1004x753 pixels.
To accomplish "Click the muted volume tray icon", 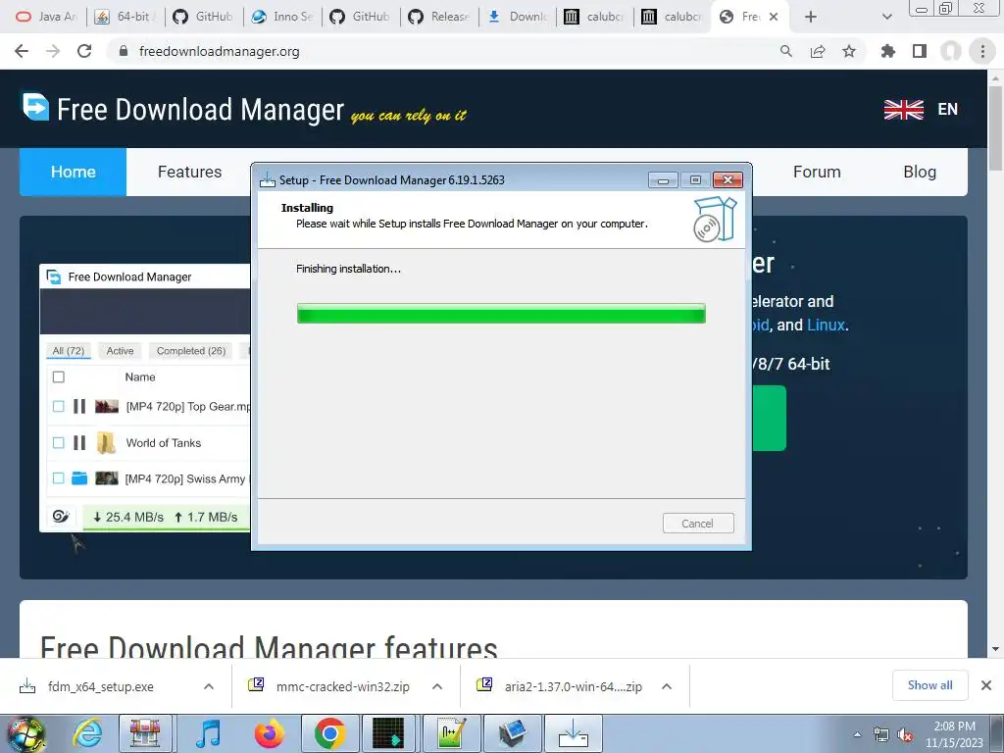I will click(905, 735).
